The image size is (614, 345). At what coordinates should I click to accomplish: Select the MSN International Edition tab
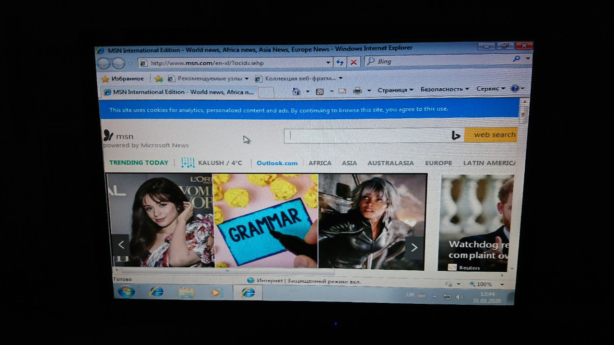pyautogui.click(x=178, y=92)
